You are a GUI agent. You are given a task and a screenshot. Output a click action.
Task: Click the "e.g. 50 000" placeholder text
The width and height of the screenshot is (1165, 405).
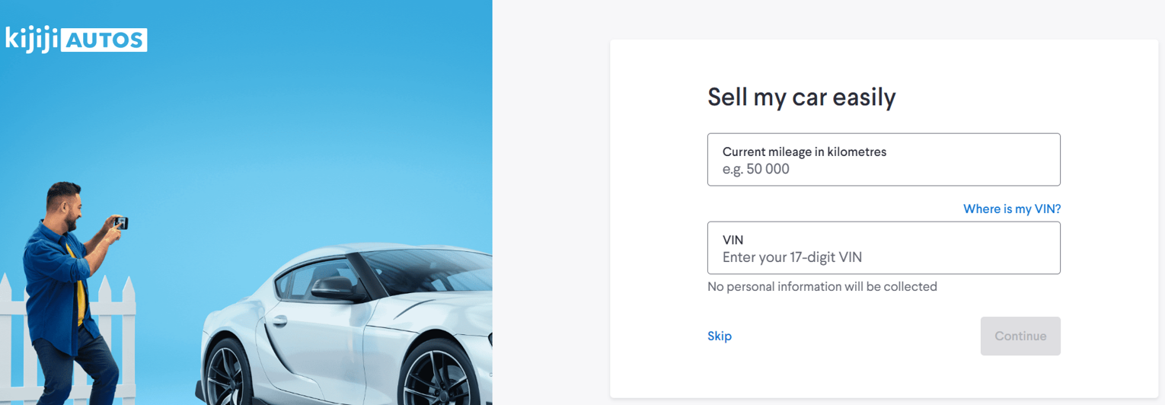[x=756, y=169]
